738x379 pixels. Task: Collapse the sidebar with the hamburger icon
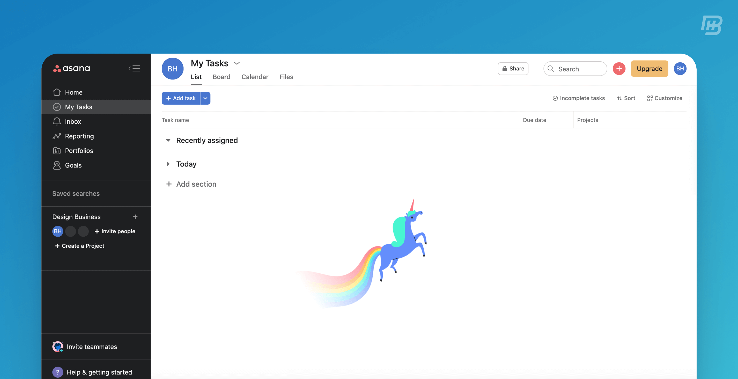[134, 68]
